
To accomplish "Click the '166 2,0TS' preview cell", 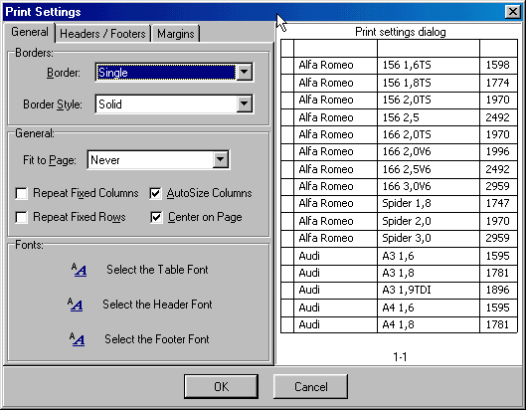I will (x=429, y=135).
